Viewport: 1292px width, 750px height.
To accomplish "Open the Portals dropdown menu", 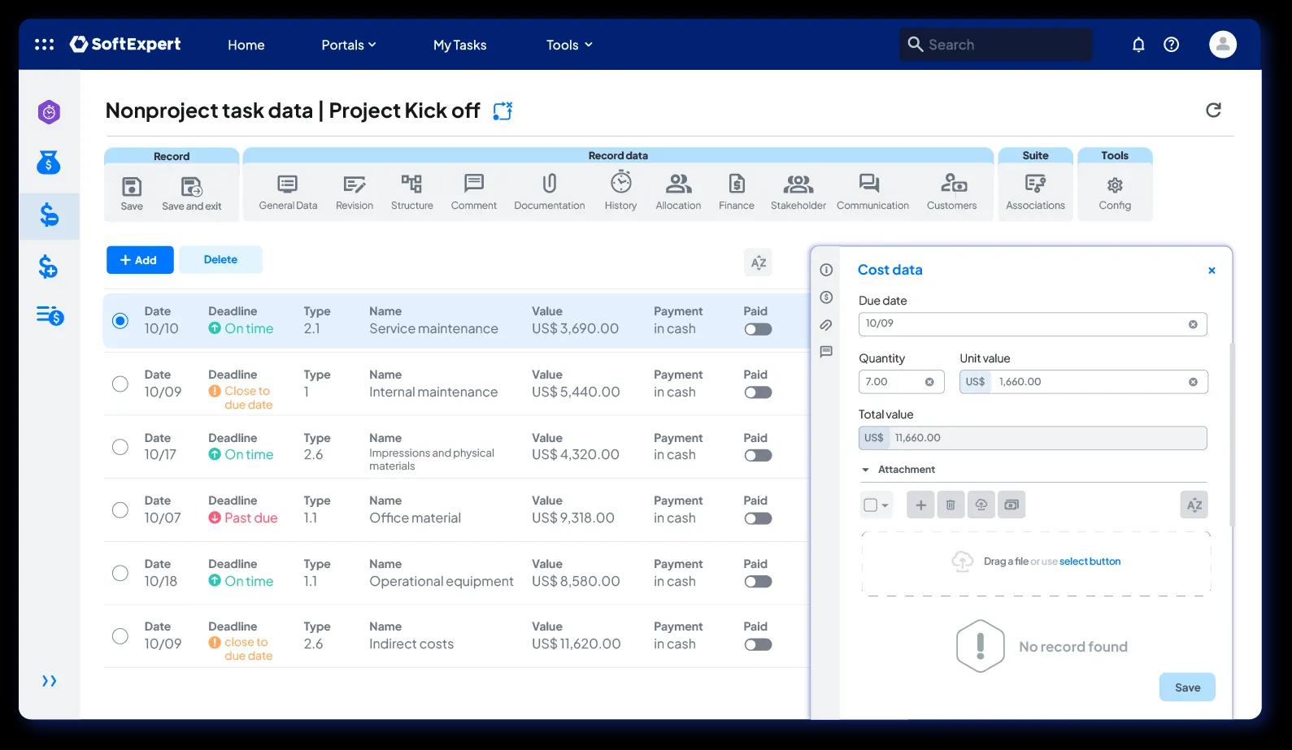I will point(348,45).
